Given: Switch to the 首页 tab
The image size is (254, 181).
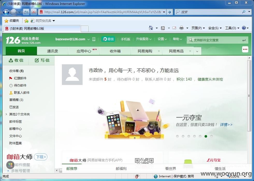Looking at the screenshot, I should click(x=21, y=51).
